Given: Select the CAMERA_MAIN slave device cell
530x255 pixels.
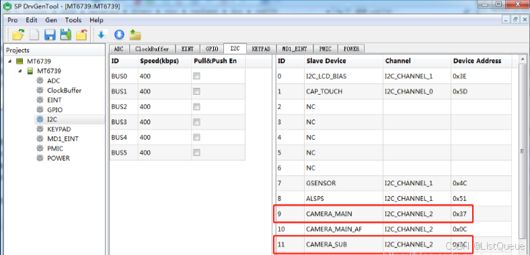Looking at the screenshot, I should 344,213.
